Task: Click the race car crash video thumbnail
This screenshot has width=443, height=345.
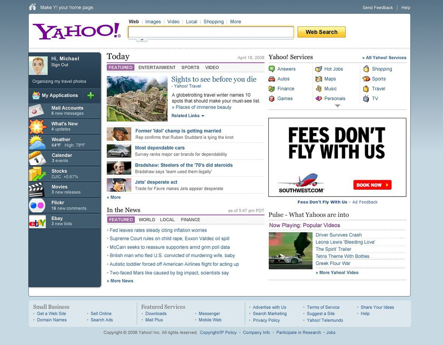Action: (291, 250)
